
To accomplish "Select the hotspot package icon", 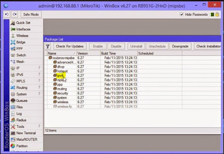I will click(55, 71).
